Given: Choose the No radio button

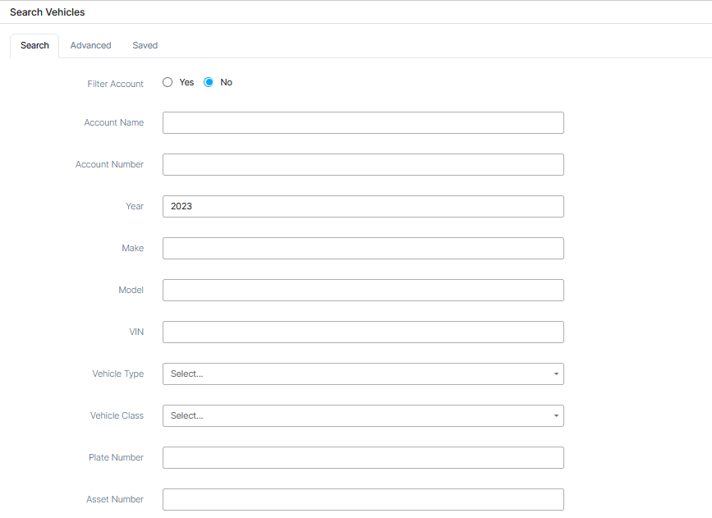Looking at the screenshot, I should coord(209,82).
